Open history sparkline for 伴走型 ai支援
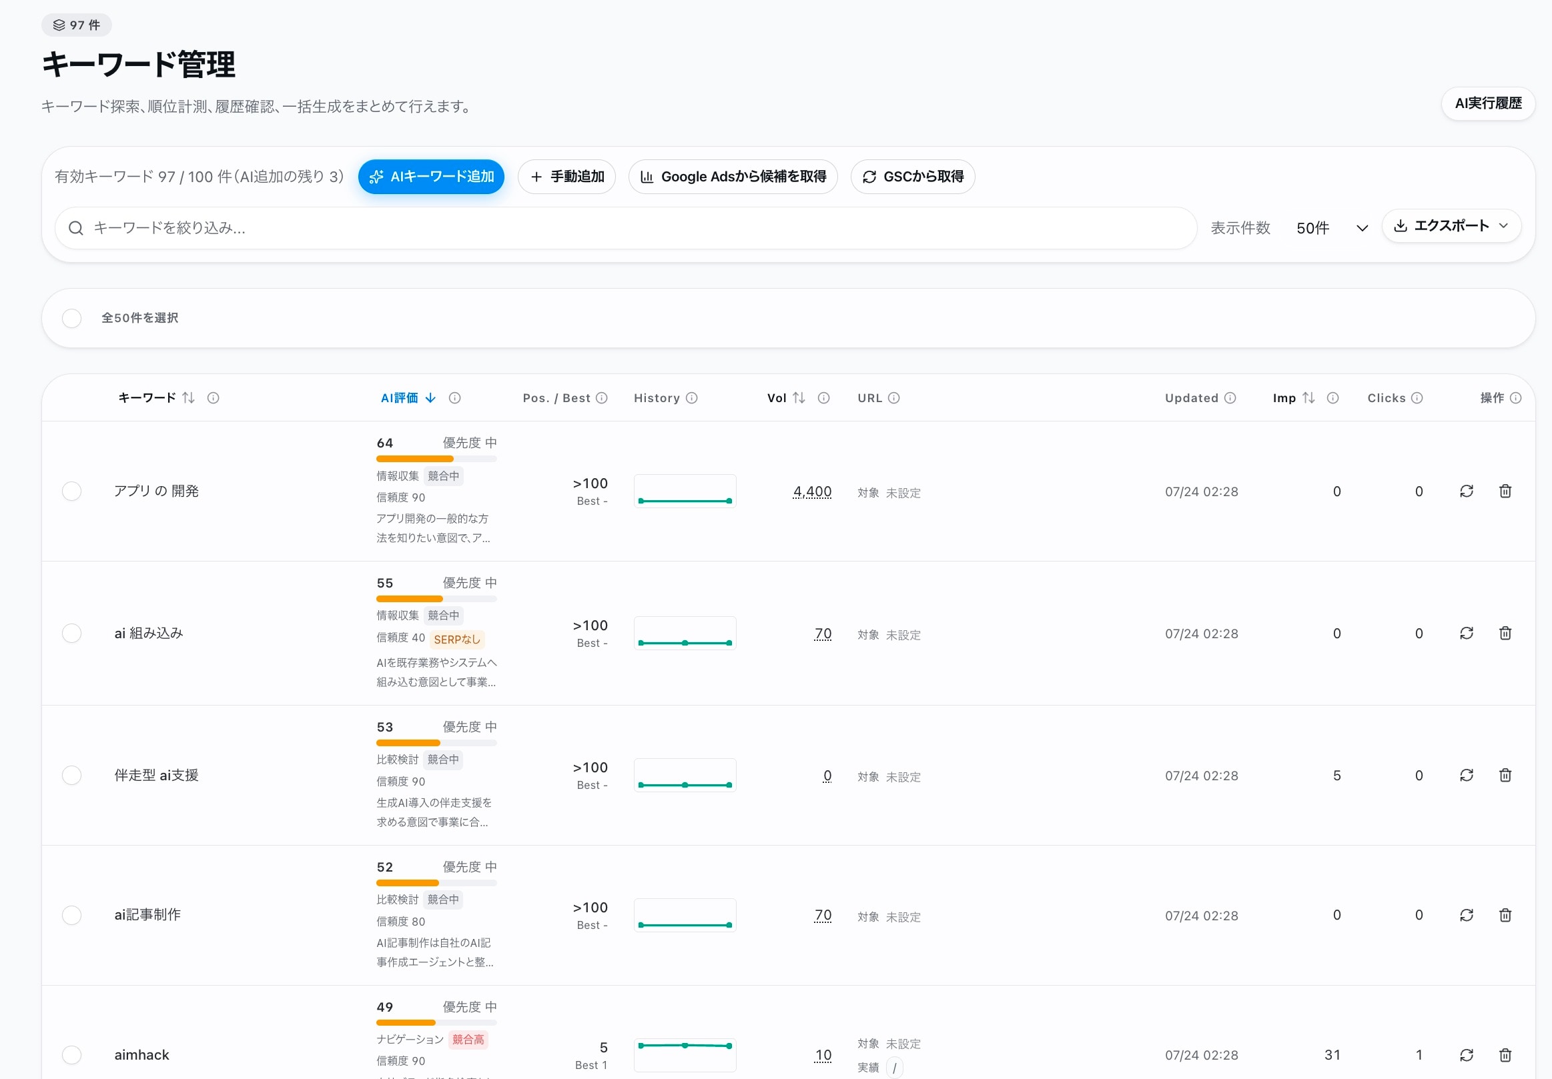This screenshot has height=1079, width=1552. point(685,775)
